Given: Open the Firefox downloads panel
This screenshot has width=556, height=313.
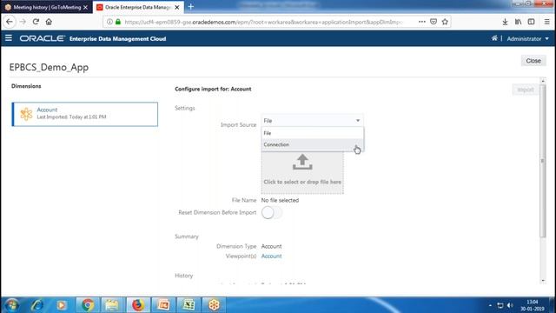Looking at the screenshot, I should [x=505, y=22].
